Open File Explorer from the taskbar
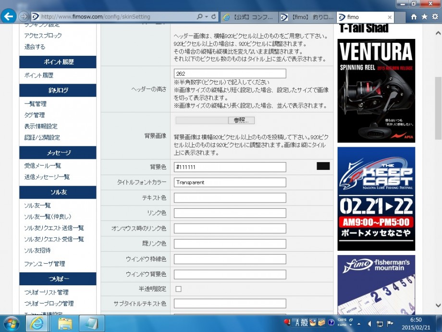442x332 pixels. pos(65,323)
